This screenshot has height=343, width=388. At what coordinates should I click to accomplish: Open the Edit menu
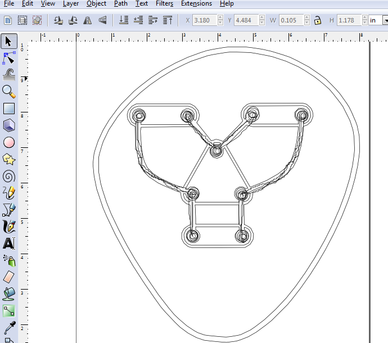[28, 3]
